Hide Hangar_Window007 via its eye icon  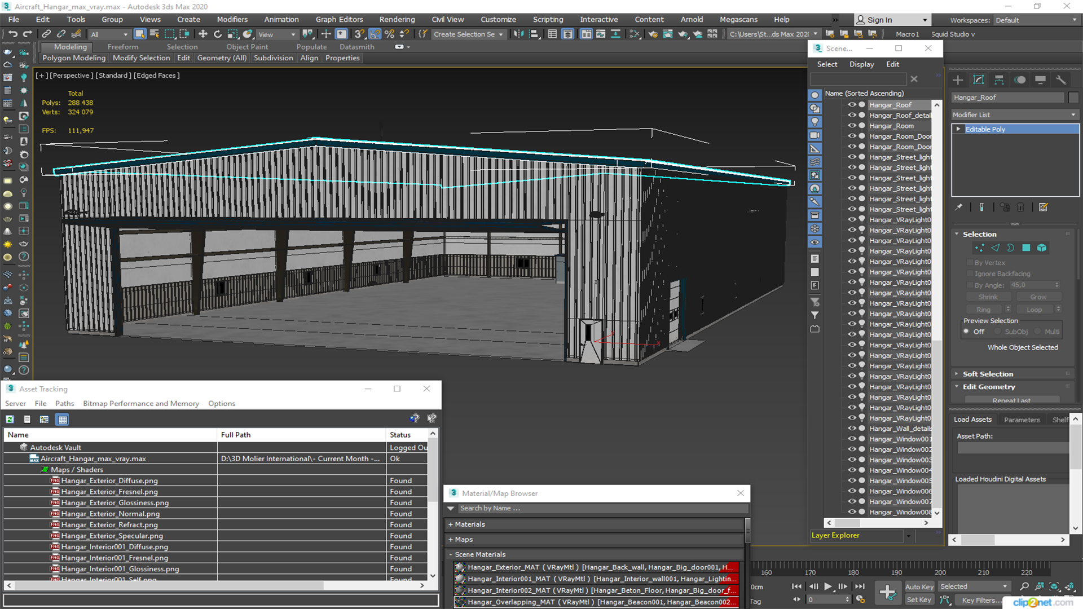click(x=852, y=501)
